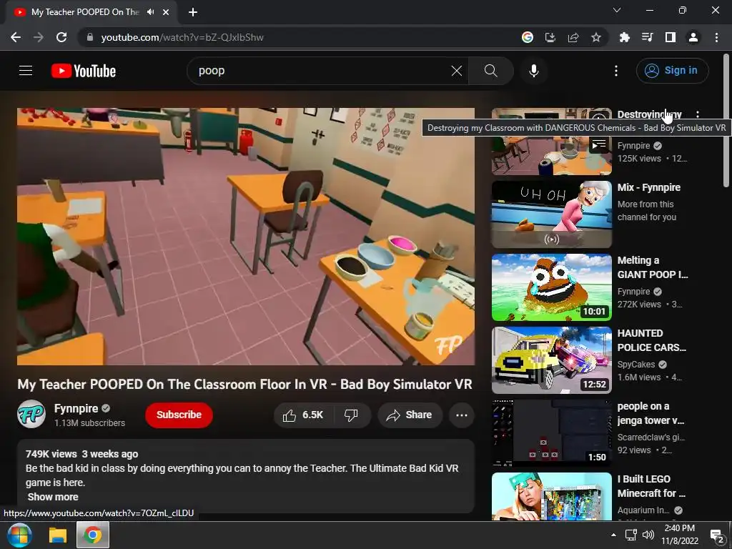Close the My Teacher POOPED tab
The height and width of the screenshot is (549, 732).
point(166,12)
